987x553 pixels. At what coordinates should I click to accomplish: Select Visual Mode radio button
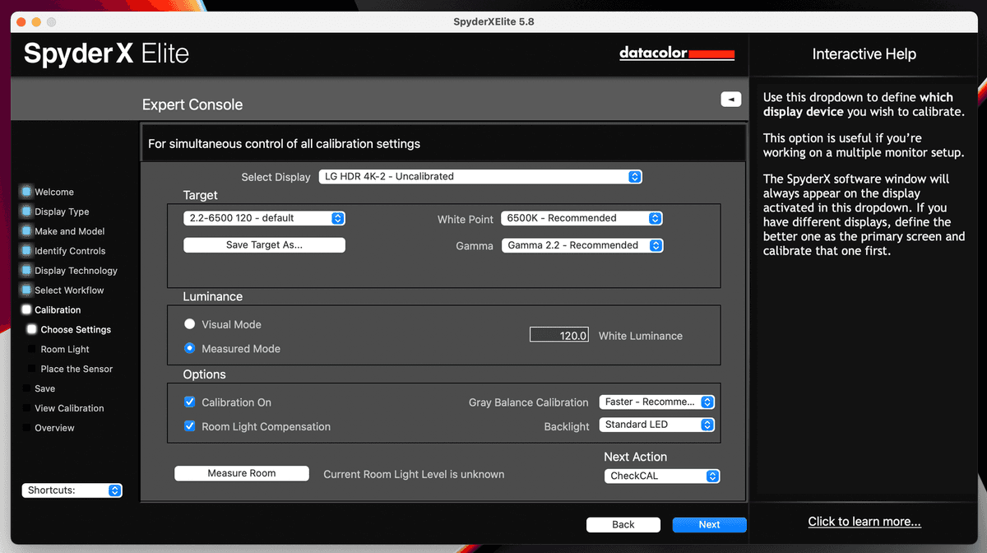click(x=190, y=324)
